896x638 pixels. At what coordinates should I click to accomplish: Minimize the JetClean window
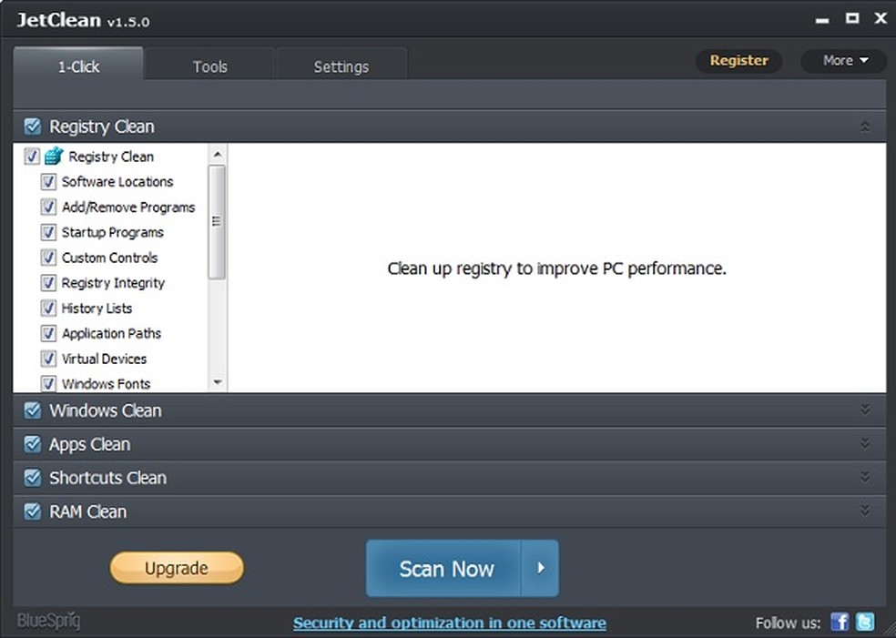(x=822, y=20)
